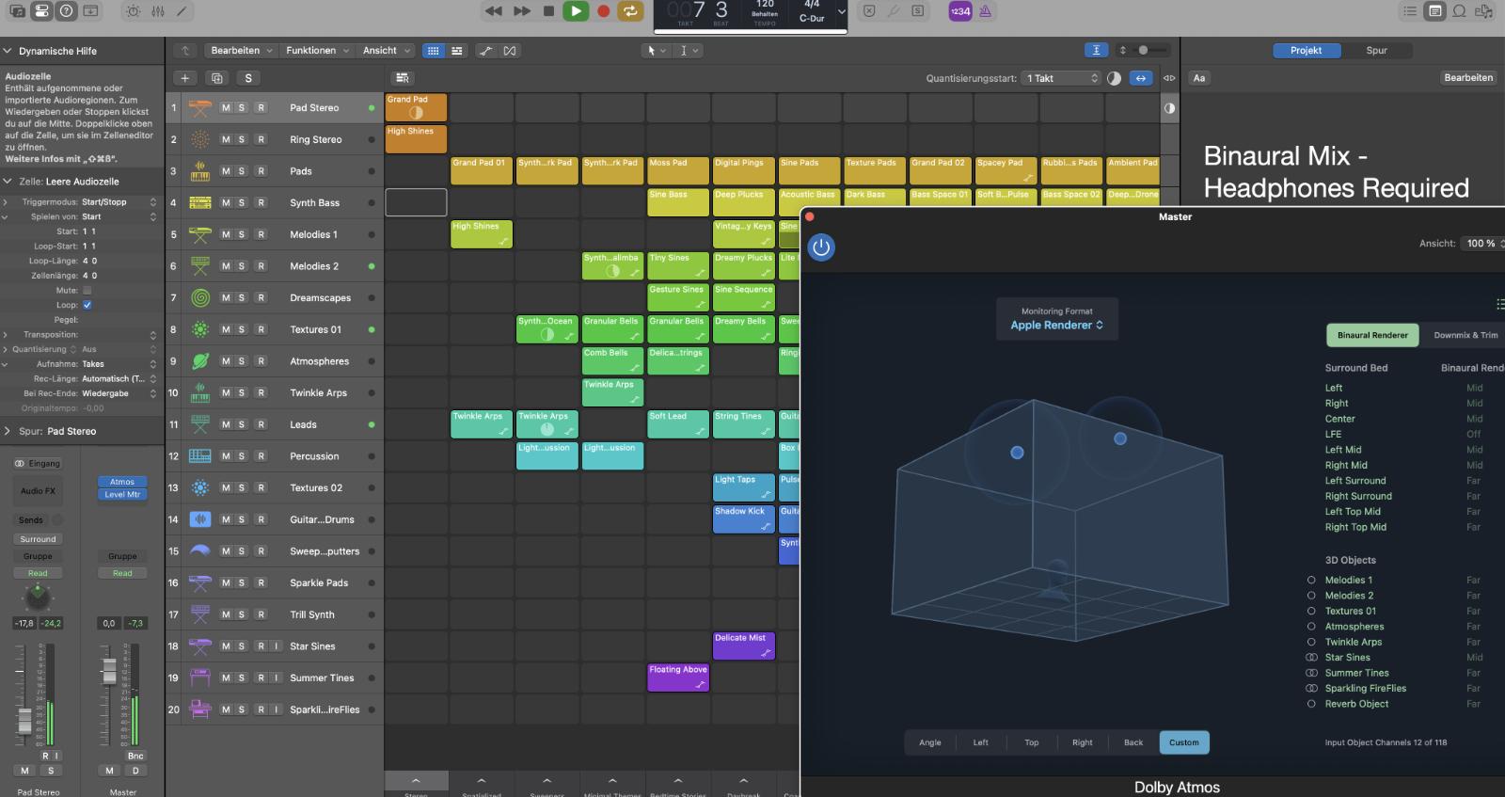Image resolution: width=1505 pixels, height=797 pixels.
Task: Open the Library button in the control bar
Action: [x=17, y=11]
